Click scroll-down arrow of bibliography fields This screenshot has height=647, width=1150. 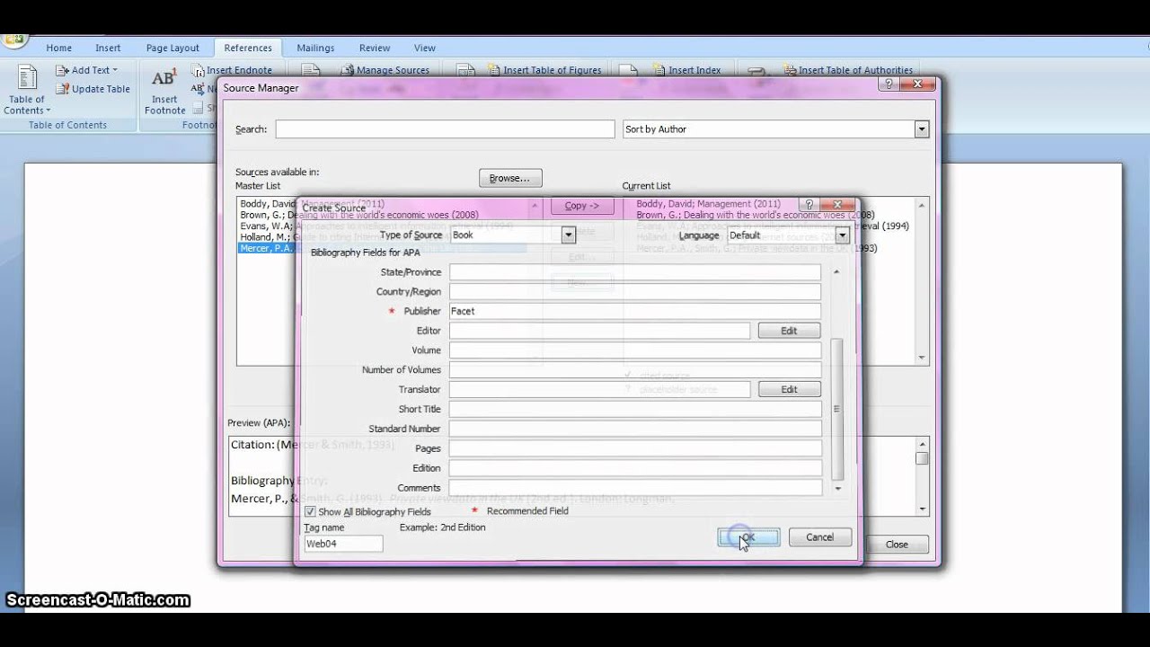[x=837, y=489]
